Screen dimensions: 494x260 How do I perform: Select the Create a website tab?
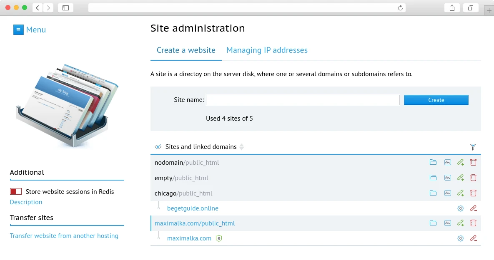point(186,50)
